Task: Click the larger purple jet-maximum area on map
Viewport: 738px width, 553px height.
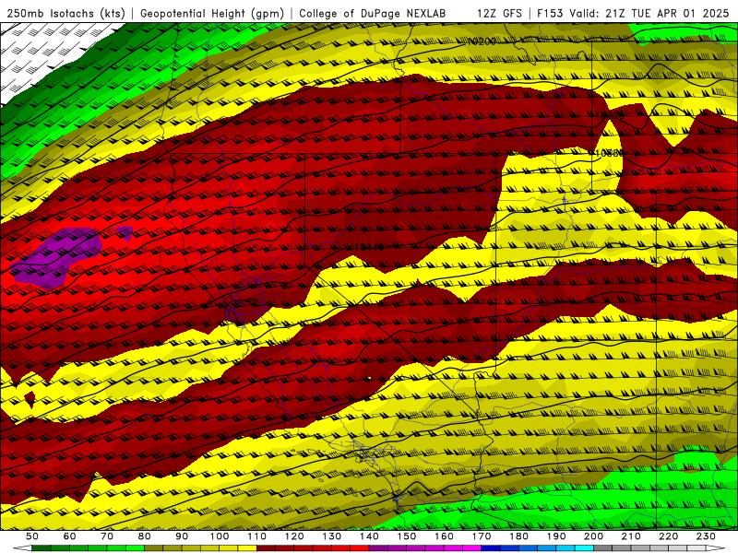Action: click(56, 256)
